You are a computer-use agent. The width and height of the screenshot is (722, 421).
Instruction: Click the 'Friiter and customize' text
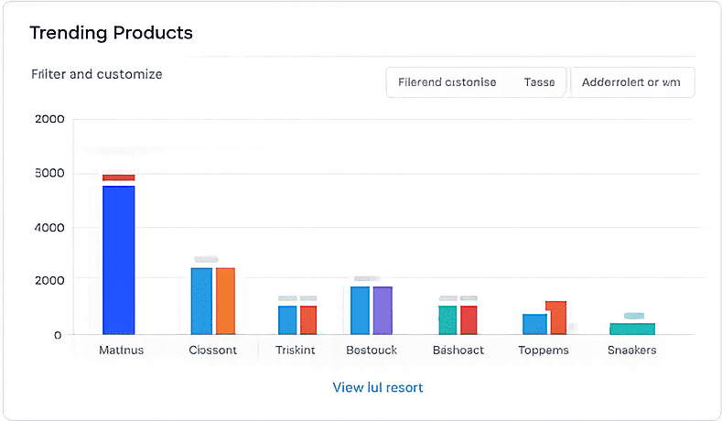(x=97, y=74)
